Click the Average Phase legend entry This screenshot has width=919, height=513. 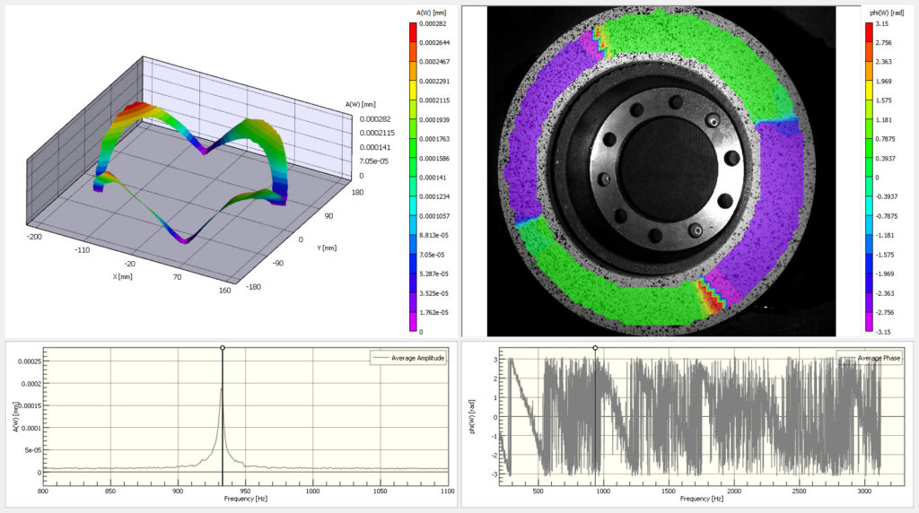(x=869, y=358)
